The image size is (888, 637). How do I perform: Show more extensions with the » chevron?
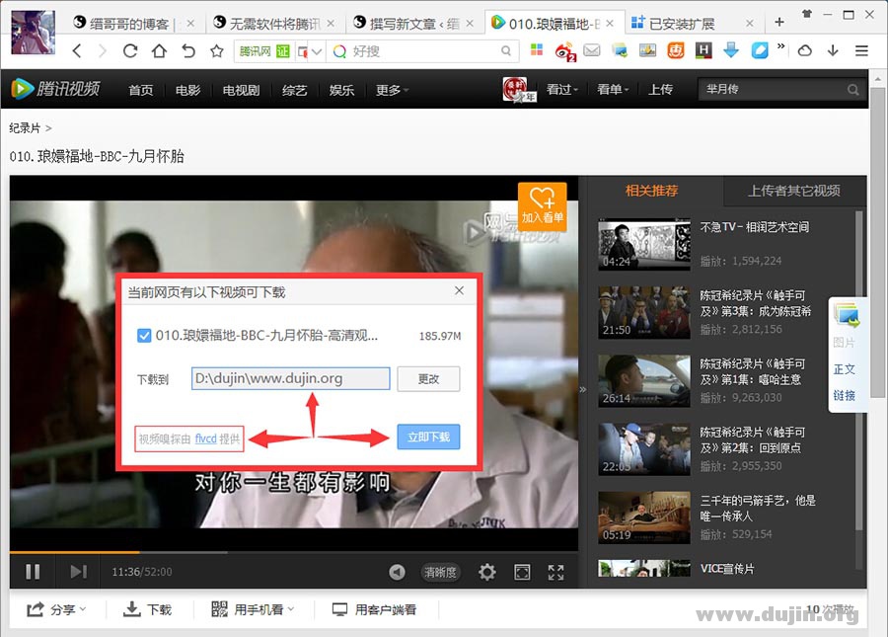click(781, 46)
